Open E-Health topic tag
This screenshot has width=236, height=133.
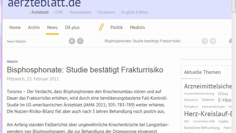click(225, 100)
